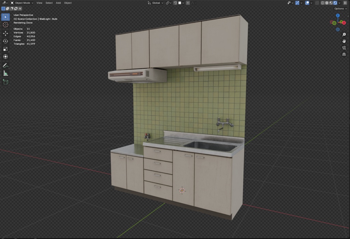The height and width of the screenshot is (239, 350).
Task: Open object types visibility dropdown
Action: point(290,3)
